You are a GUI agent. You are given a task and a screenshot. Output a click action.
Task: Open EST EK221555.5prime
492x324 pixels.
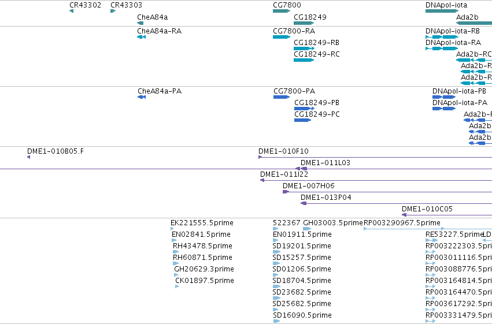202,223
